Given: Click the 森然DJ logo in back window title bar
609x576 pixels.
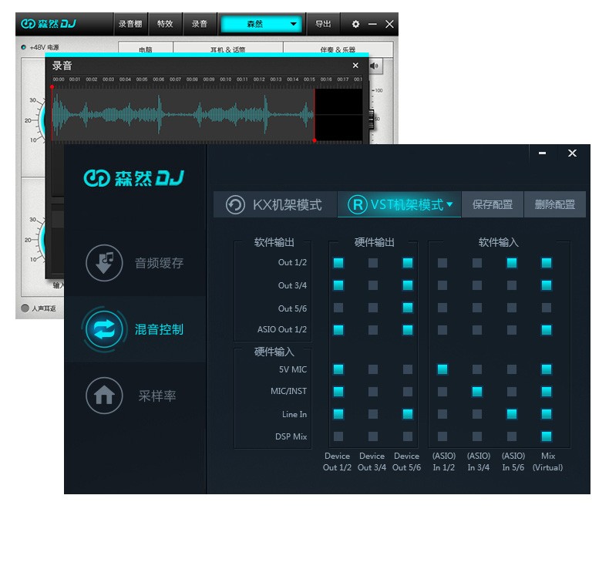Looking at the screenshot, I should click(49, 24).
